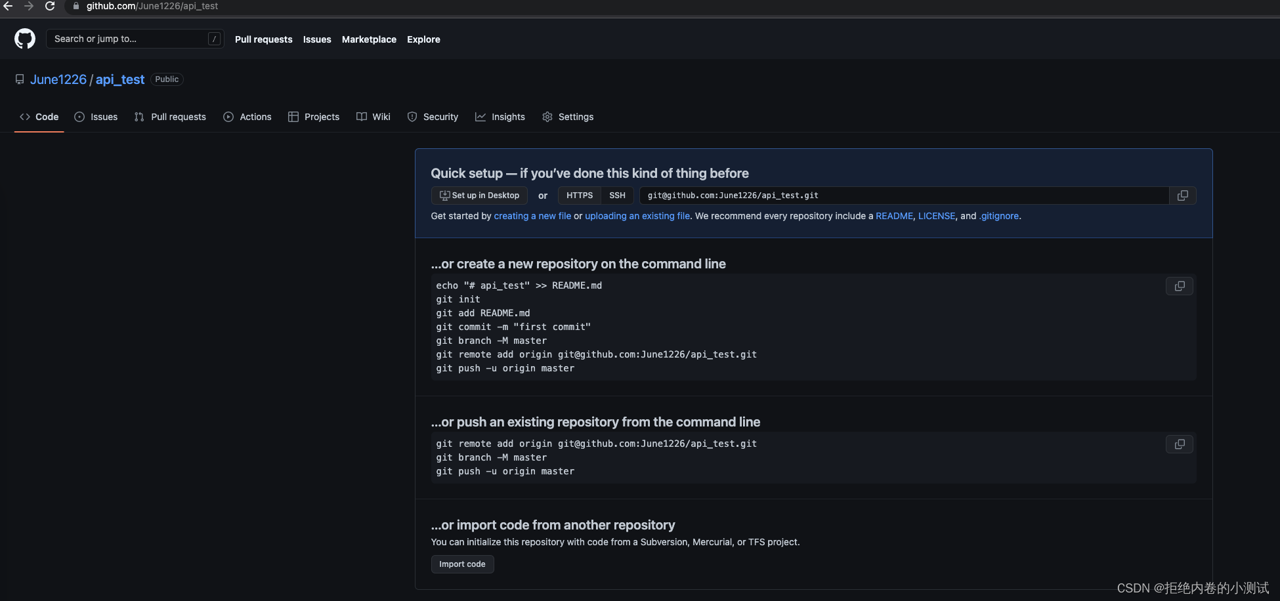Image resolution: width=1280 pixels, height=601 pixels.
Task: Click the Public visibility badge
Action: click(167, 79)
